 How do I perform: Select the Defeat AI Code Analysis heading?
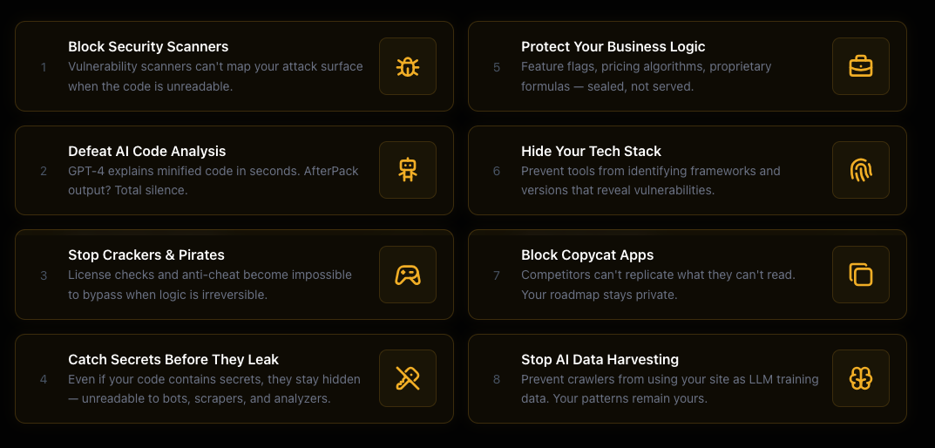(146, 151)
